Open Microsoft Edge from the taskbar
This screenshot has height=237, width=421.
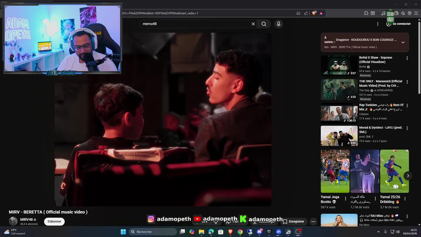tap(211, 232)
